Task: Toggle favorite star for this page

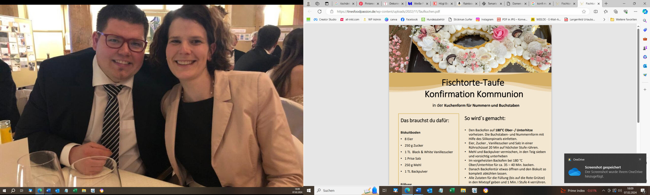Action: 584,11
